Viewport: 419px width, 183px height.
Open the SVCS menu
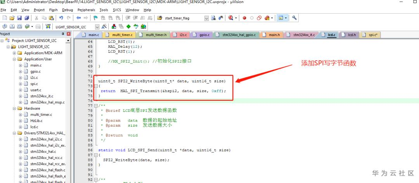point(117,10)
